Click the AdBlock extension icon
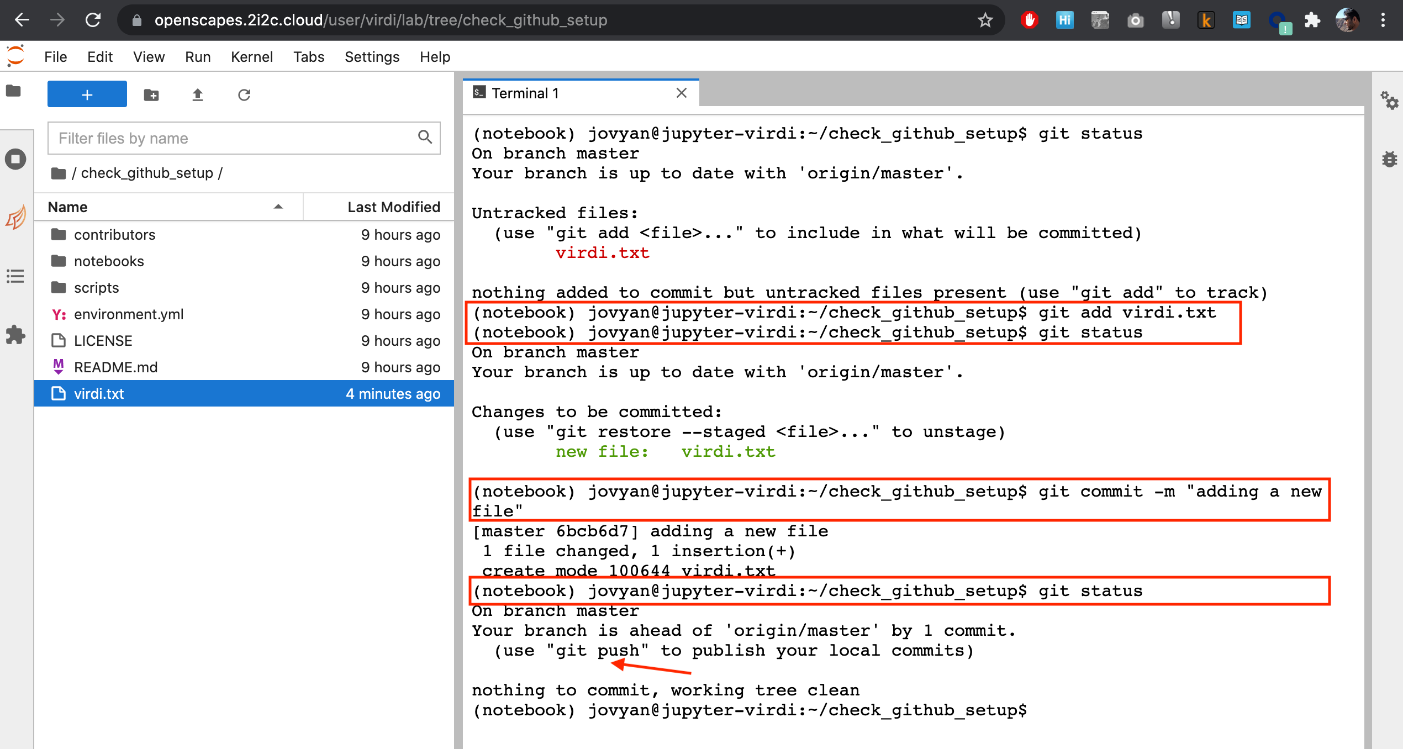This screenshot has width=1403, height=749. click(1029, 20)
